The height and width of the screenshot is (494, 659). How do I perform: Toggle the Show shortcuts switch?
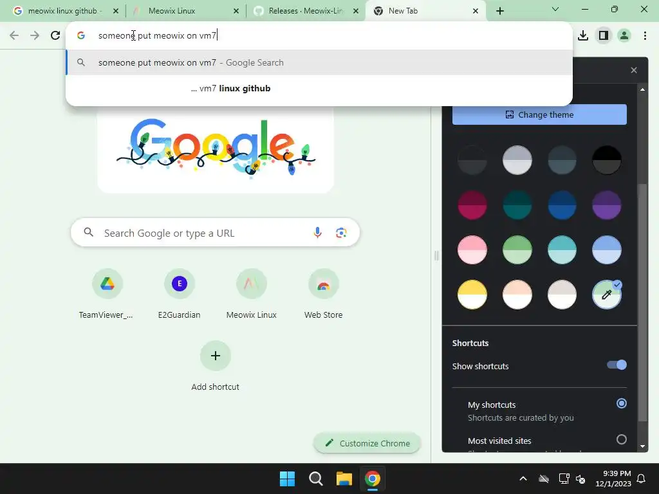[617, 365]
